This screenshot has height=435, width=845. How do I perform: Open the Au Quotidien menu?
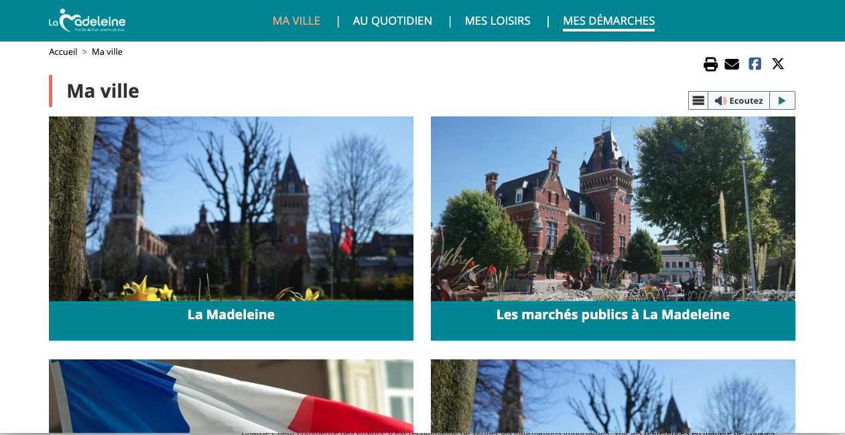(392, 21)
